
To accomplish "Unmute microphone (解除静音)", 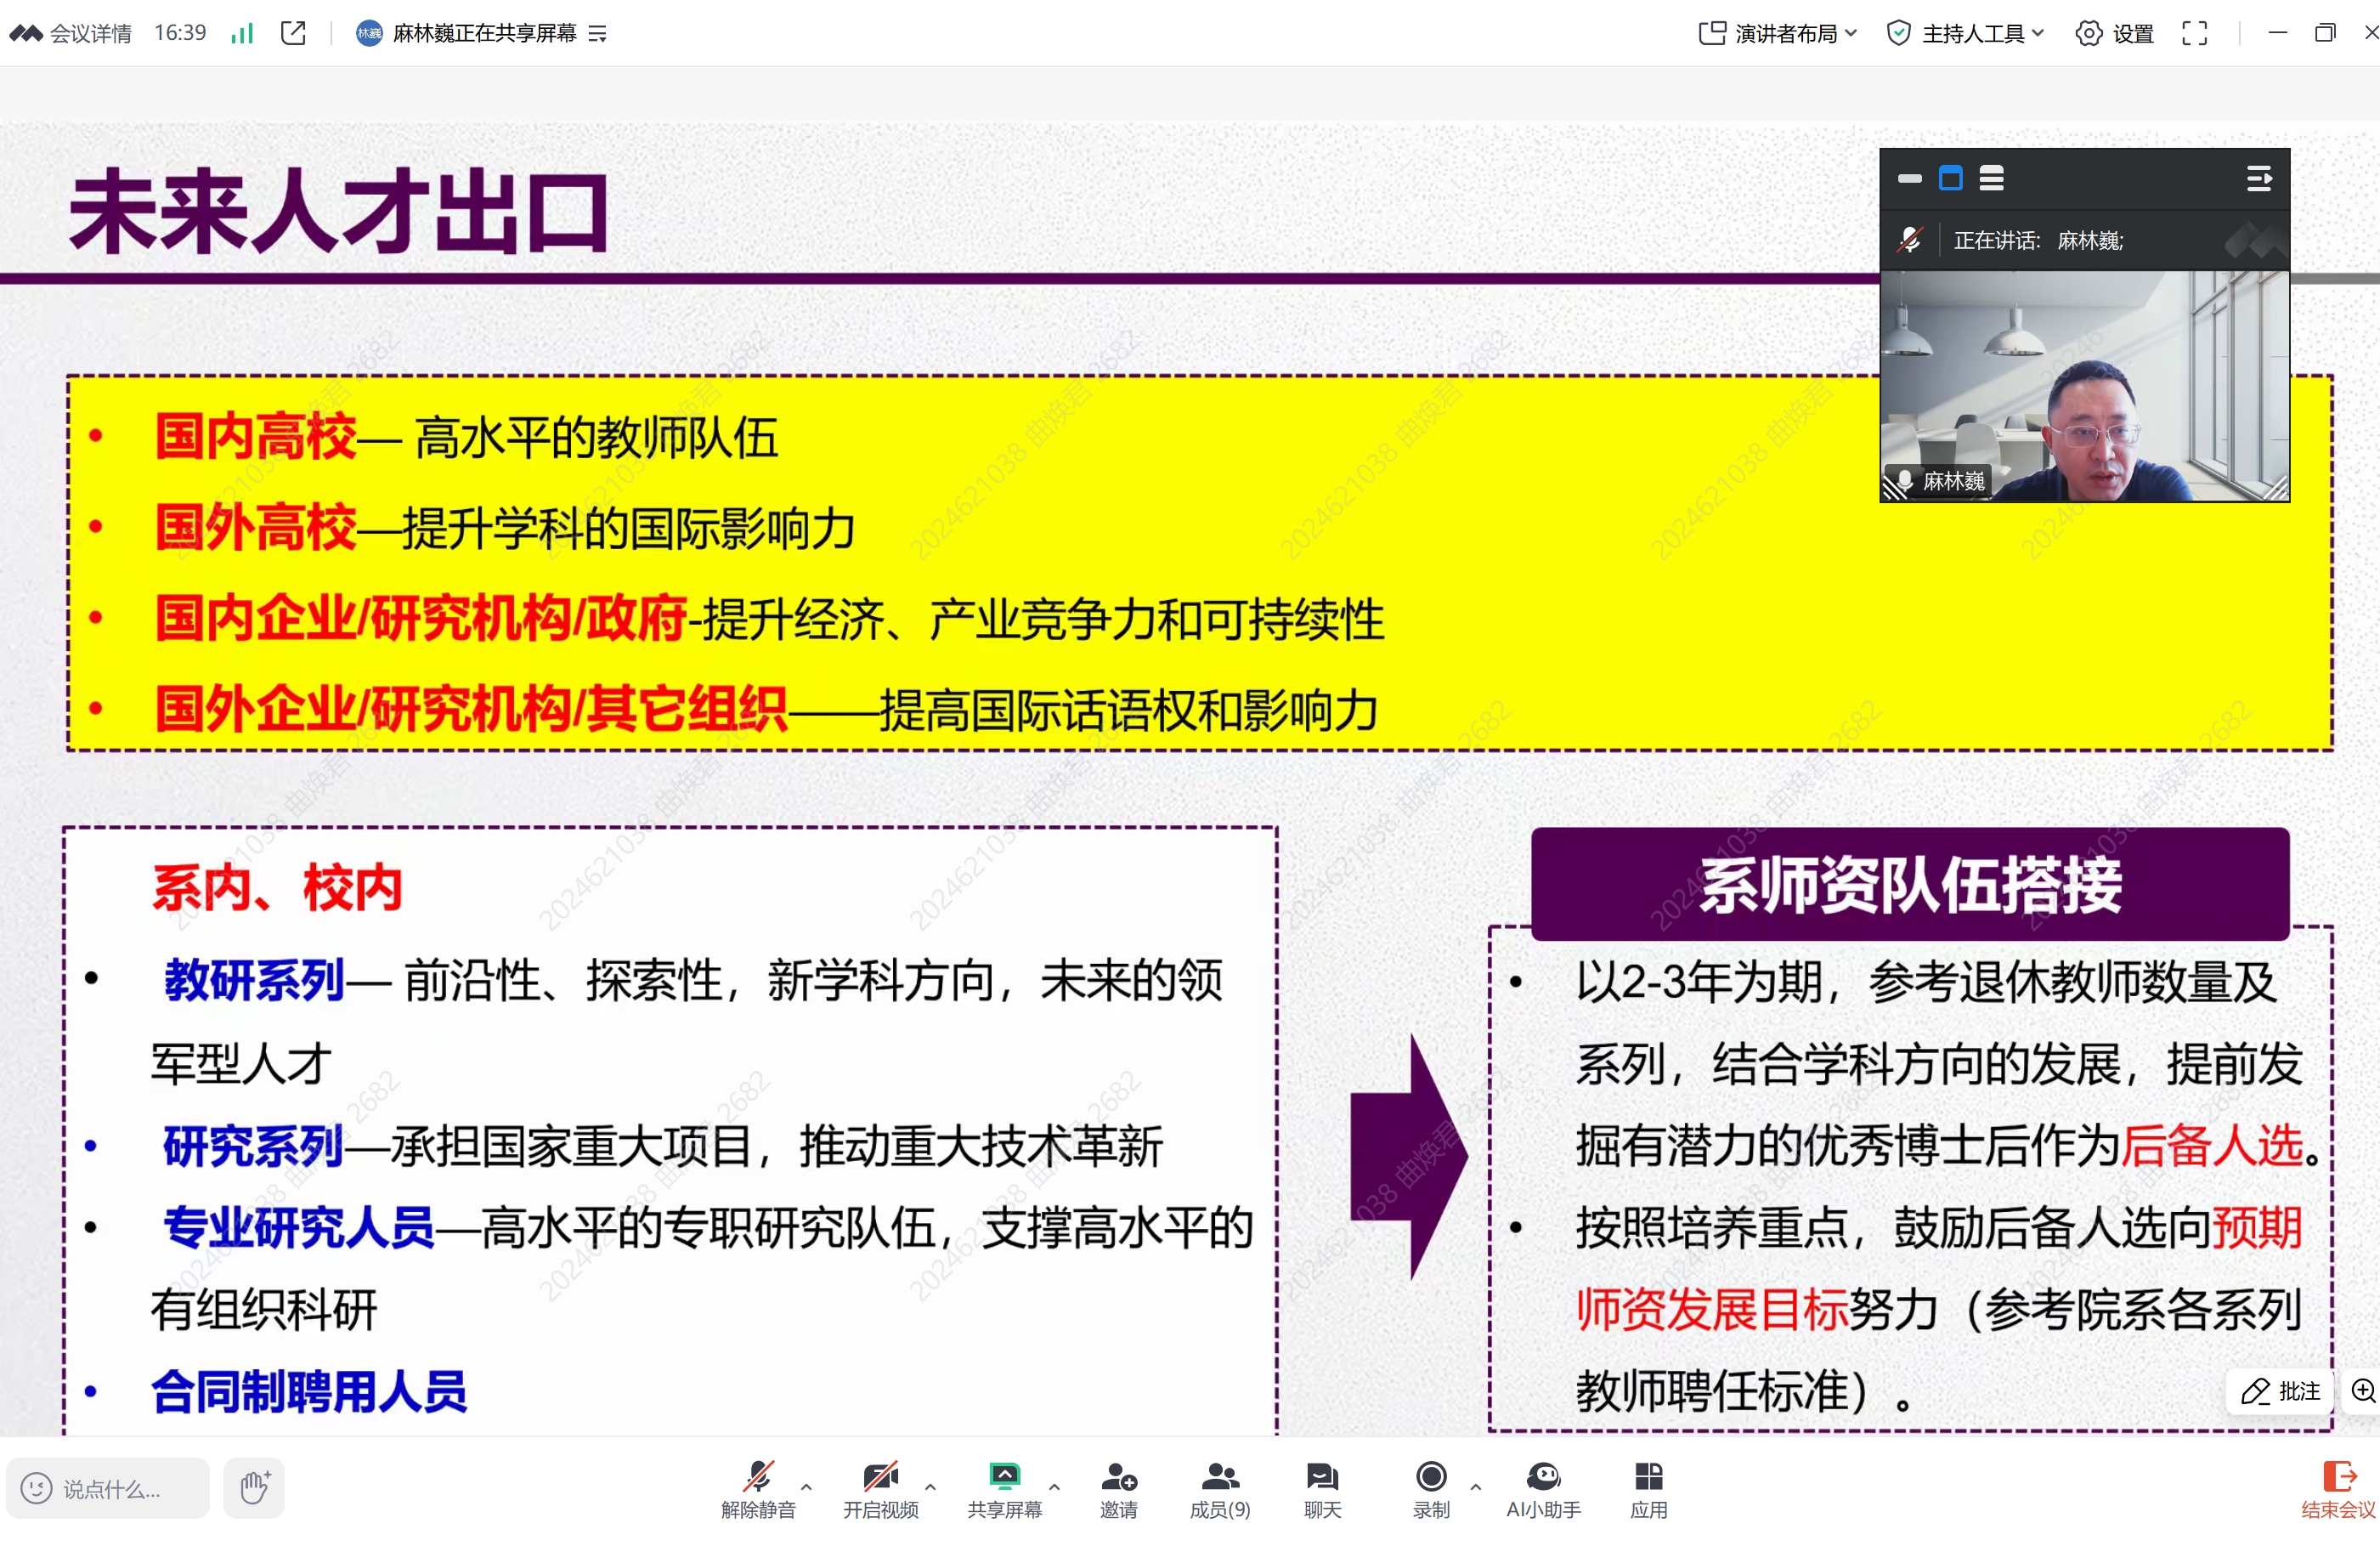I will pyautogui.click(x=758, y=1489).
